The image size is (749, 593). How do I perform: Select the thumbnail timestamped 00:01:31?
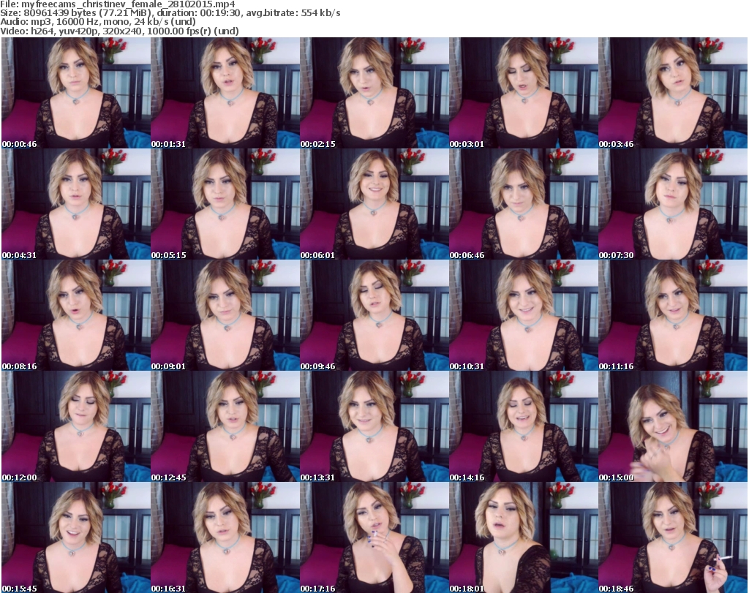[x=225, y=93]
